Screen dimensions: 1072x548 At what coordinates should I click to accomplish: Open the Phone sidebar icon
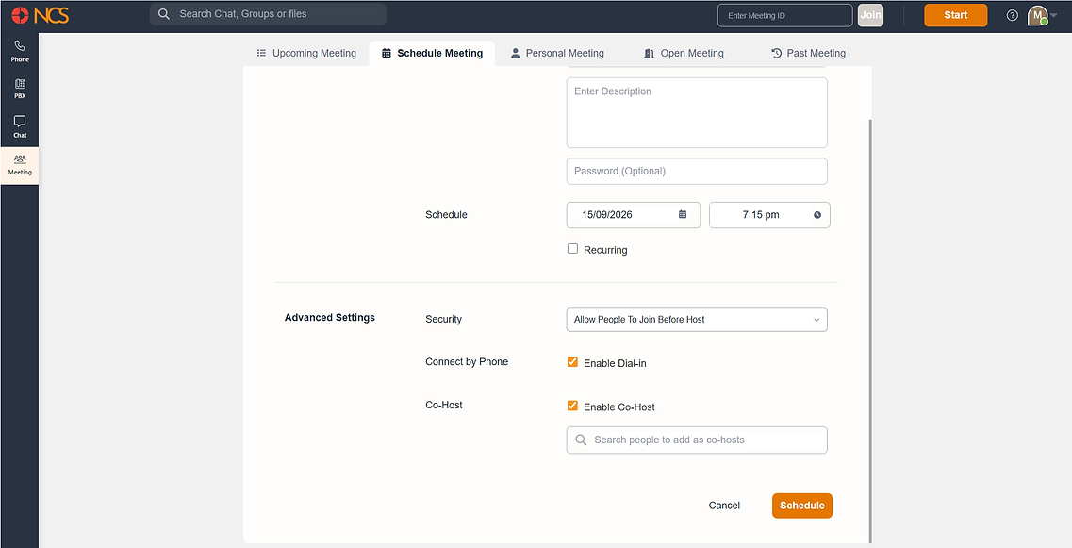click(20, 51)
